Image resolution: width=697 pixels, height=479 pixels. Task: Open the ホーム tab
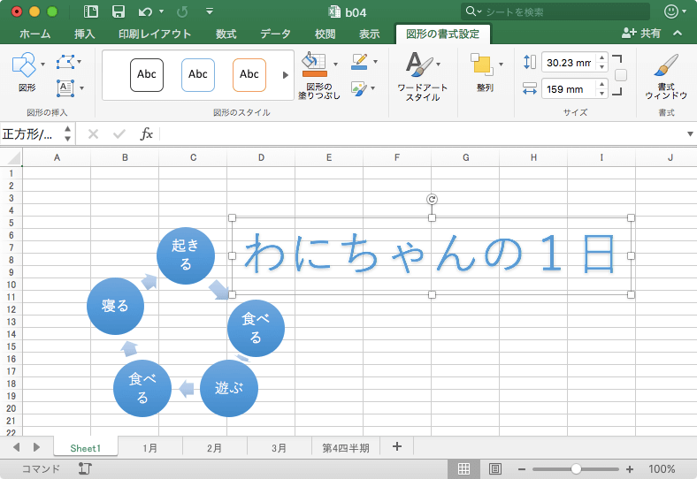pyautogui.click(x=35, y=34)
